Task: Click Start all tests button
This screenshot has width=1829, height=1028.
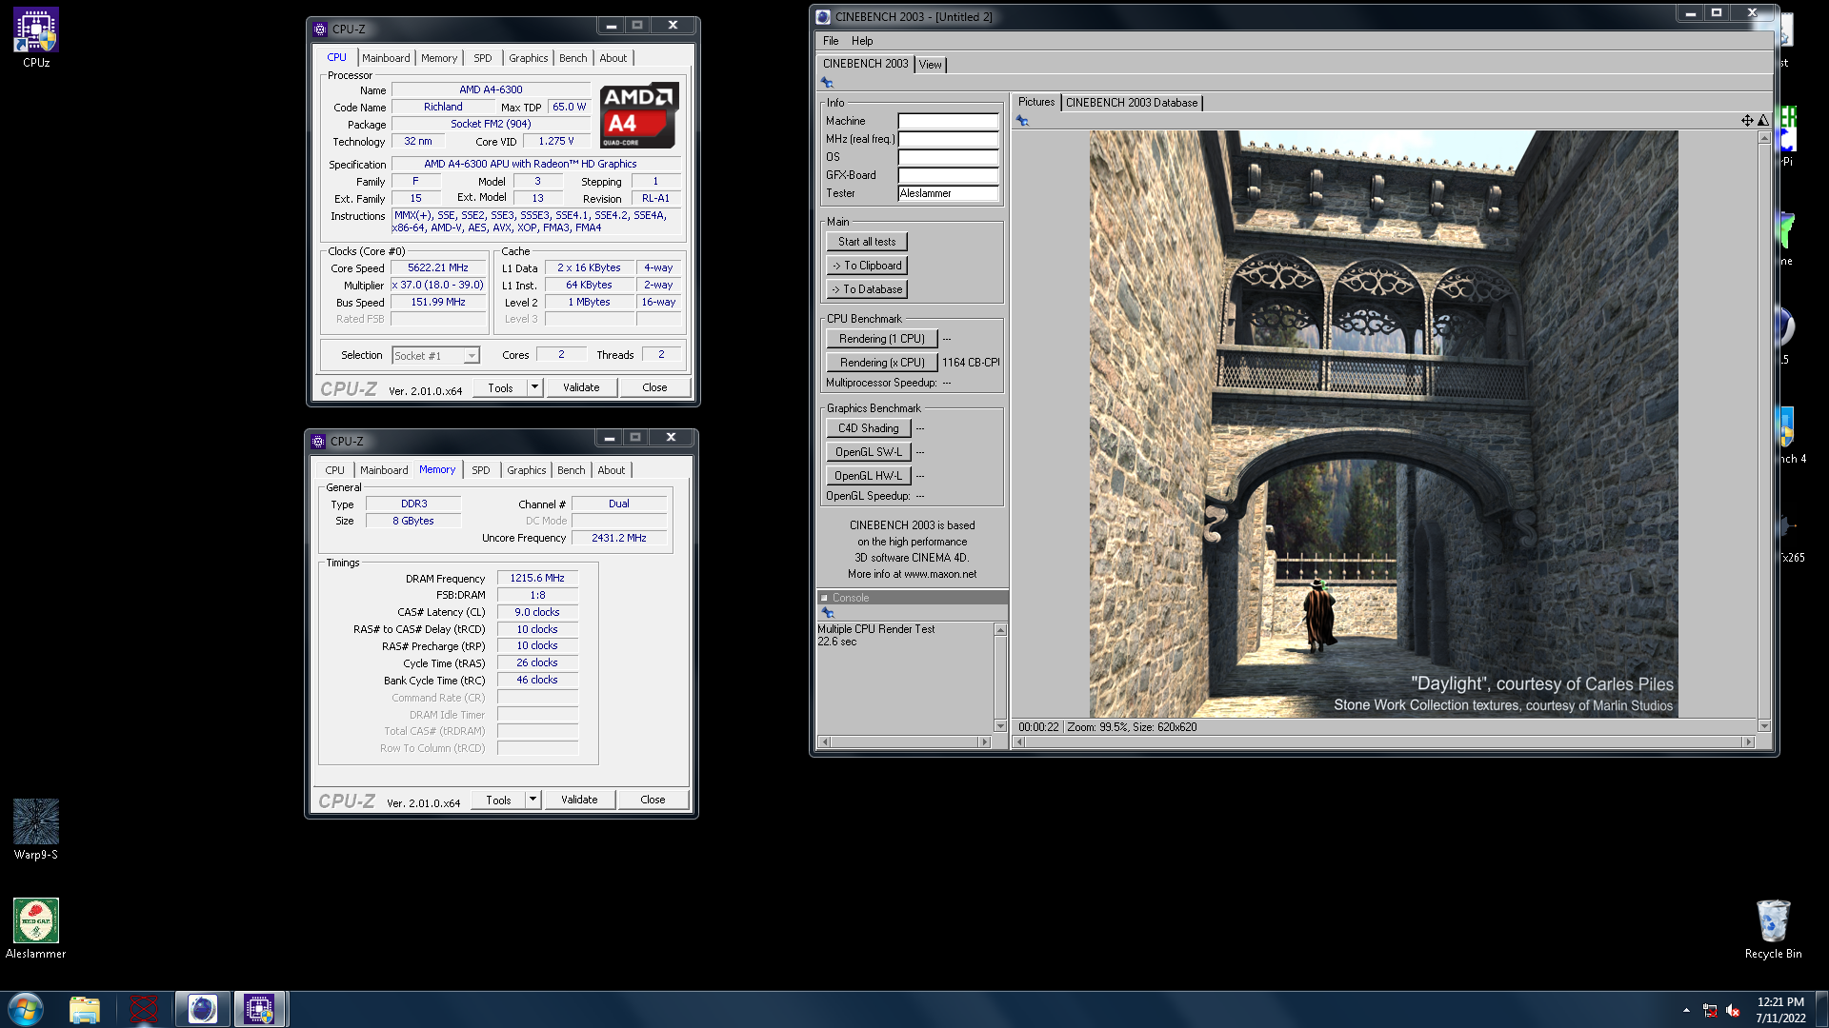Action: coord(867,242)
